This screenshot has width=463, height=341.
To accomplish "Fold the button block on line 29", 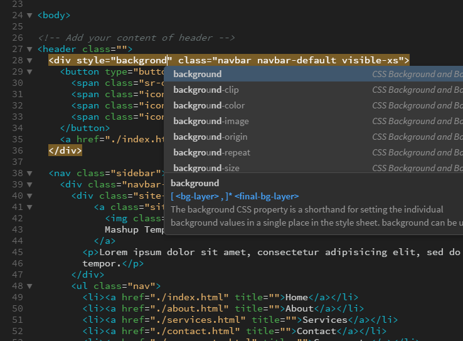I will [x=29, y=72].
